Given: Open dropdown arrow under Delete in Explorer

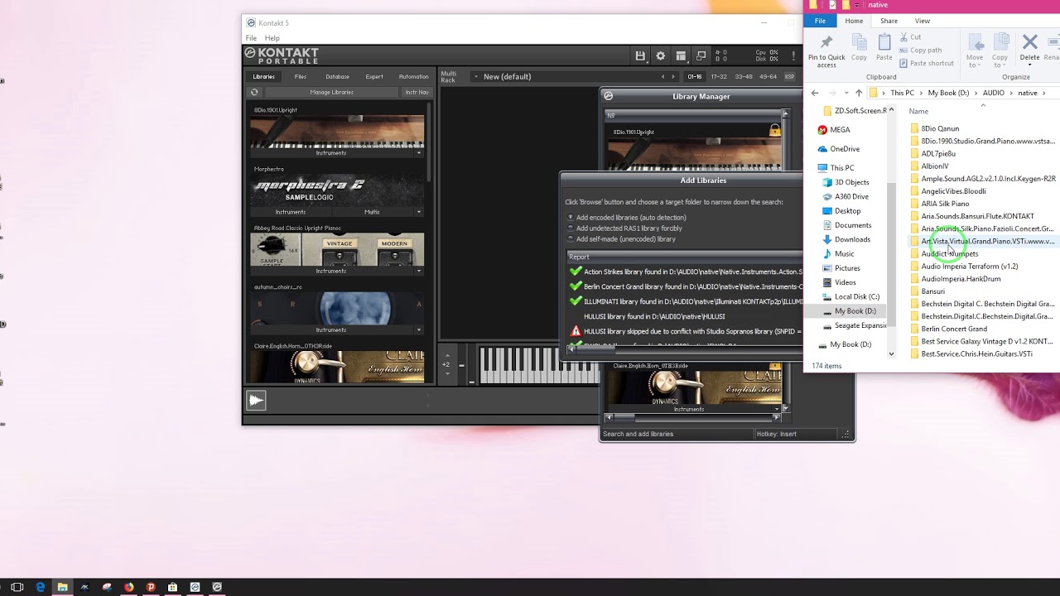Looking at the screenshot, I should click(x=1030, y=65).
